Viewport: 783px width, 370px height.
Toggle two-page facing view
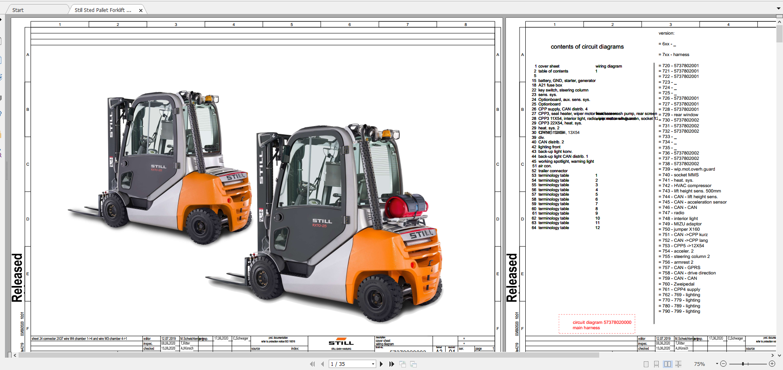[x=667, y=364]
